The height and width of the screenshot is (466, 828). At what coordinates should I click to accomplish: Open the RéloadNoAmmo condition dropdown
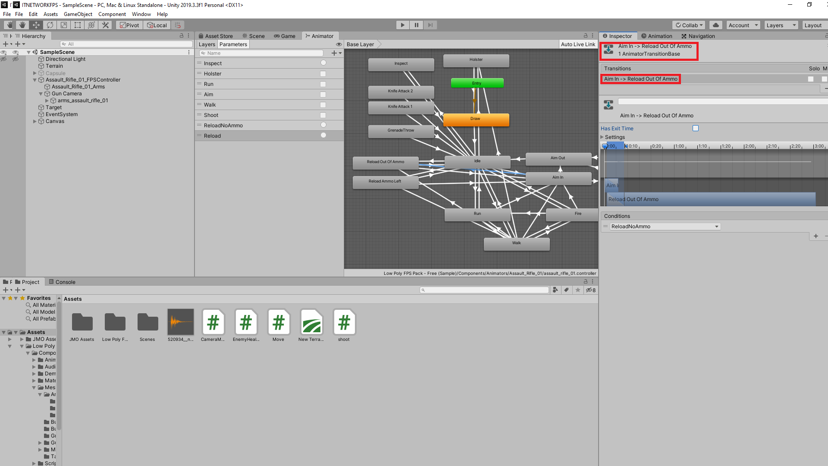[664, 226]
